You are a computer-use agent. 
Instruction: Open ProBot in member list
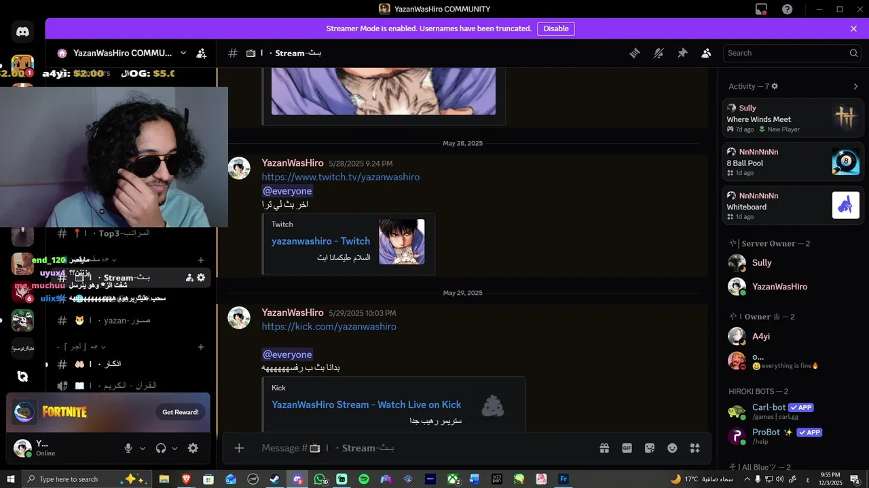click(793, 436)
